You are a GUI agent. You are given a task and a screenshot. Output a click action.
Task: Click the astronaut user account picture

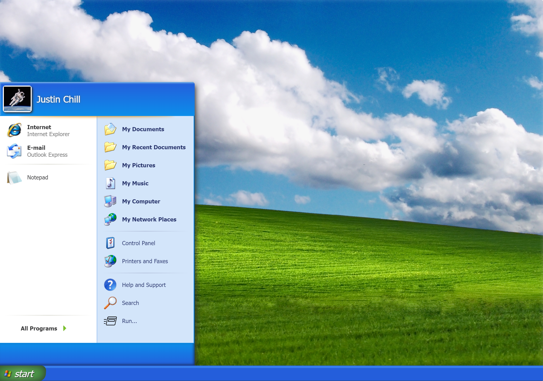17,99
